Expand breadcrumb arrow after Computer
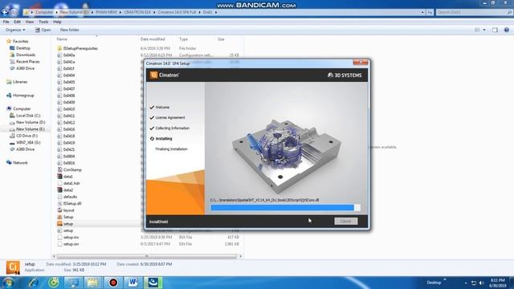514x289 pixels. 56,12
